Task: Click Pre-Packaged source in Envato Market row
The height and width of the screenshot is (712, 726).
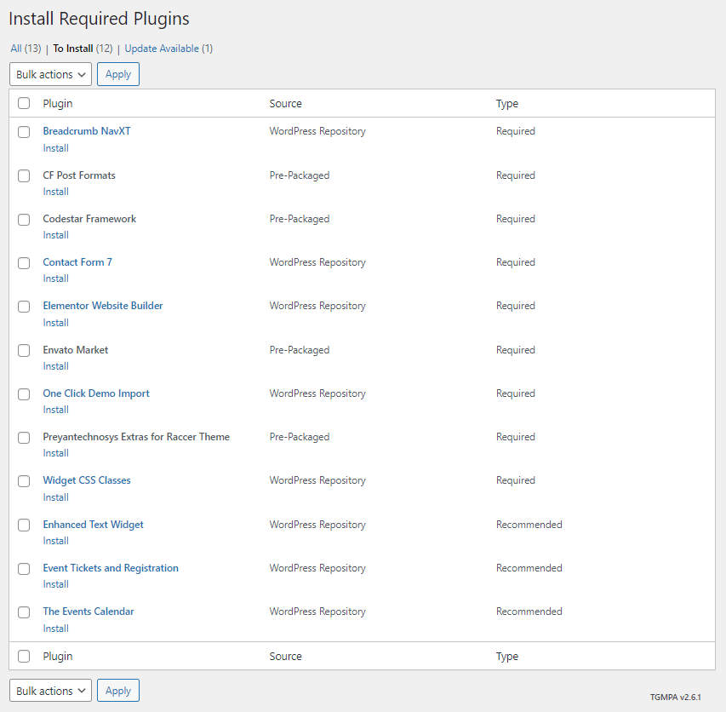Action: 300,350
